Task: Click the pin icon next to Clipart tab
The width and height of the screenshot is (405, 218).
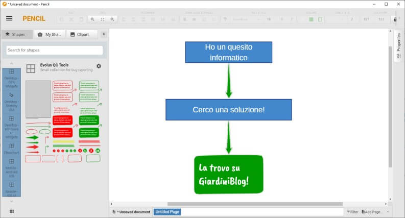Action: click(x=104, y=34)
